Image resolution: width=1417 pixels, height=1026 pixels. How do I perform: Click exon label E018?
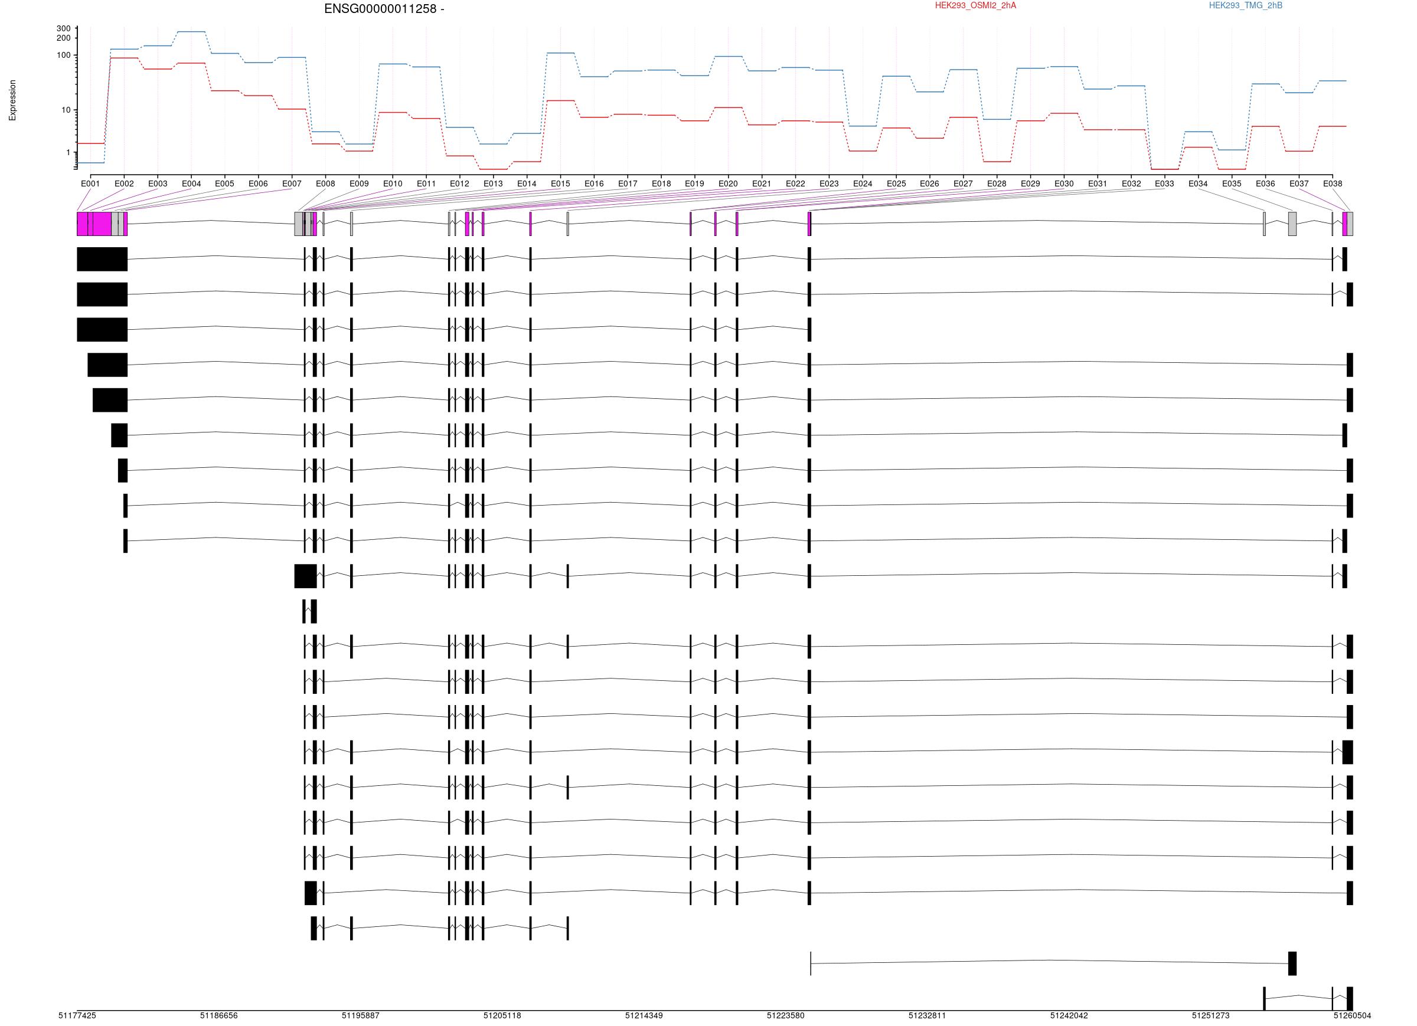pos(661,183)
